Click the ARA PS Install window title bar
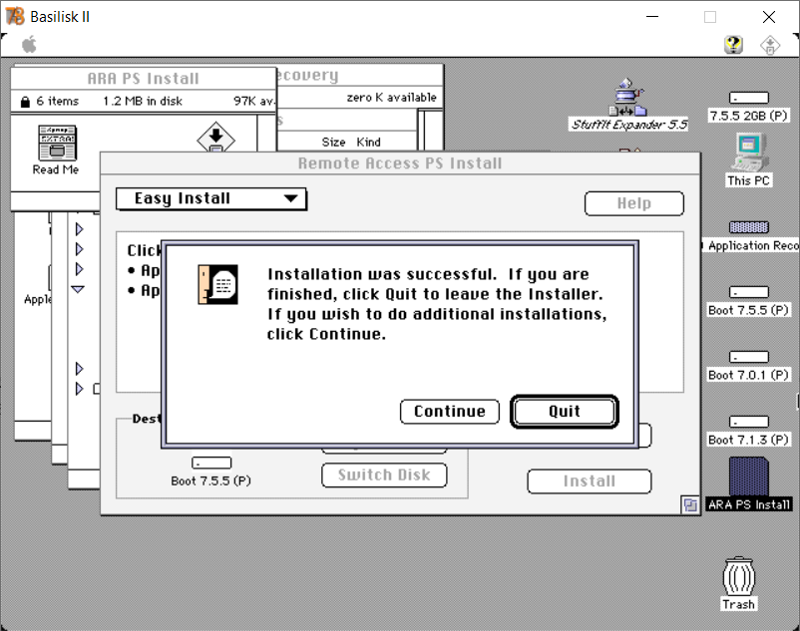800x631 pixels. [x=144, y=79]
